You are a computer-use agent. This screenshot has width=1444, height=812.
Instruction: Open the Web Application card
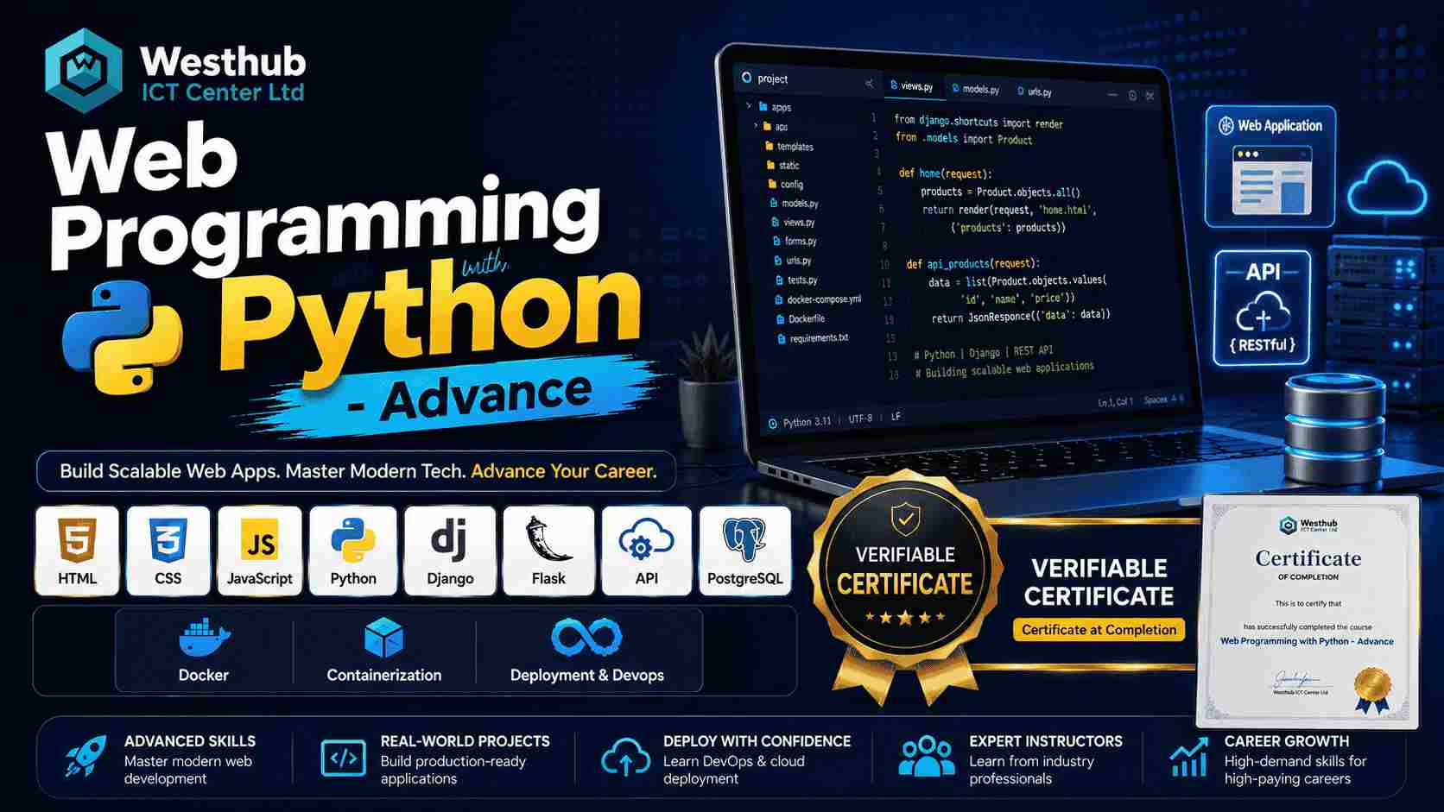click(1270, 167)
